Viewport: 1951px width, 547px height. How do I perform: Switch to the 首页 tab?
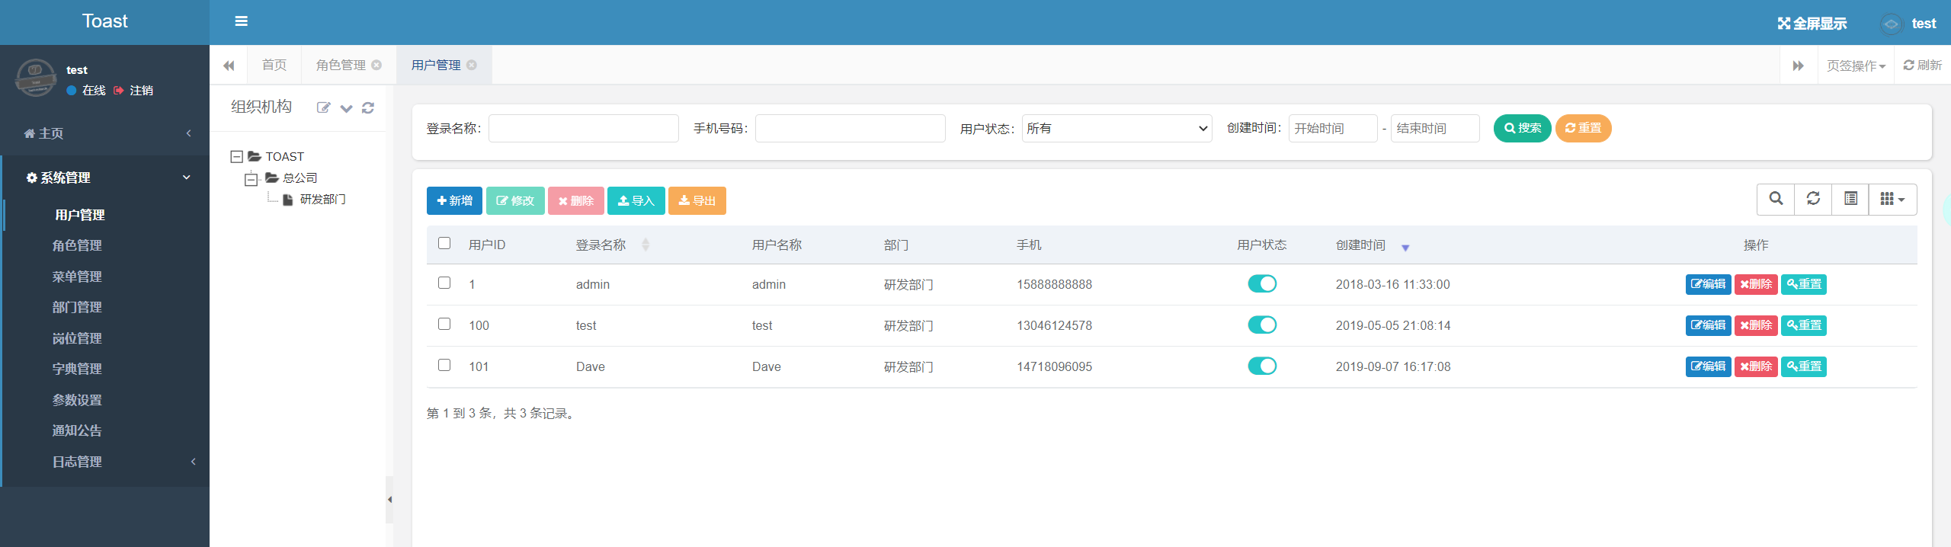pos(274,66)
